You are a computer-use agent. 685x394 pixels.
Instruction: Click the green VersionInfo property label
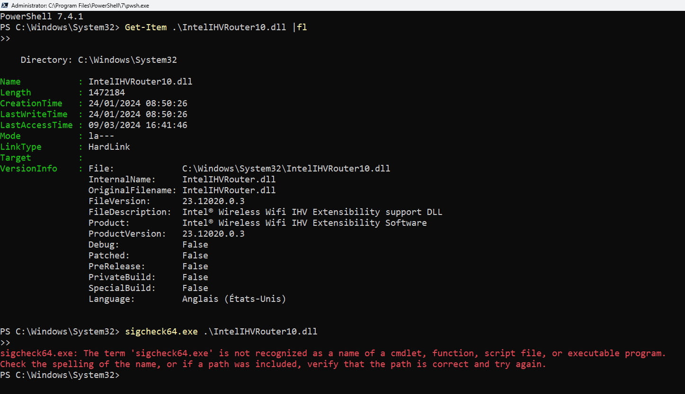[28, 169]
